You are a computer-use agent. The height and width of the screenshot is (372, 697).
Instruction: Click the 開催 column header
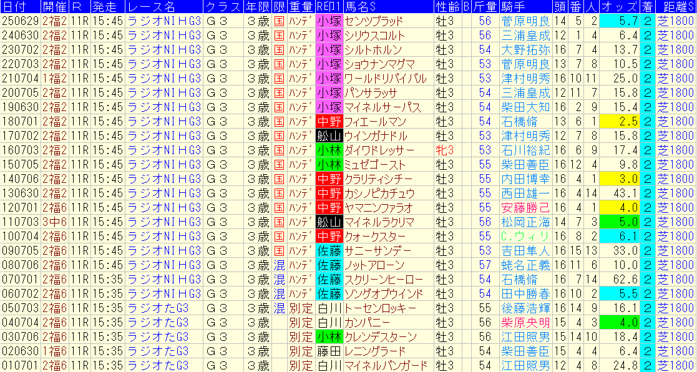pyautogui.click(x=55, y=6)
